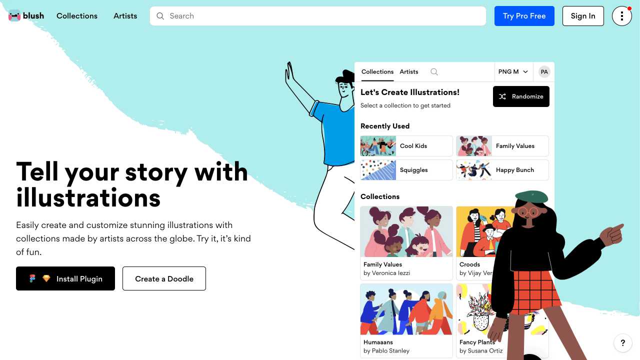This screenshot has width=640, height=360.
Task: Click the Figma icon on Install Plugin
Action: pos(32,278)
